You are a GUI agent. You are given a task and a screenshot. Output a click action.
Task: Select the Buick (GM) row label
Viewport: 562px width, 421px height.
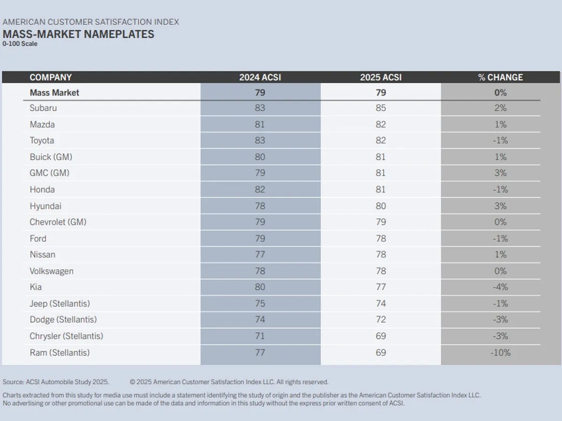click(x=51, y=157)
